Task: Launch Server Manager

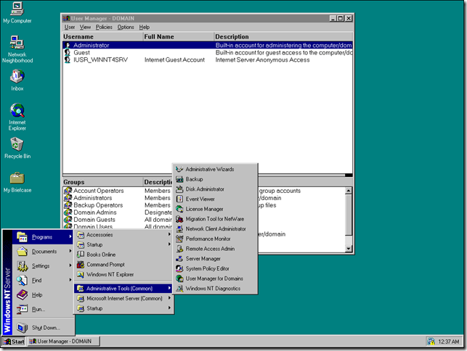Action: pos(215,258)
